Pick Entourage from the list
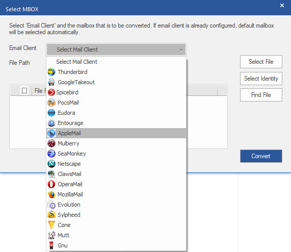Image resolution: width=291 pixels, height=252 pixels. tap(116, 123)
